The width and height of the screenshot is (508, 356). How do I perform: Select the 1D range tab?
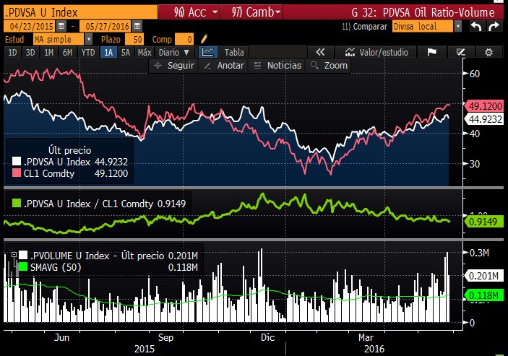[x=12, y=52]
